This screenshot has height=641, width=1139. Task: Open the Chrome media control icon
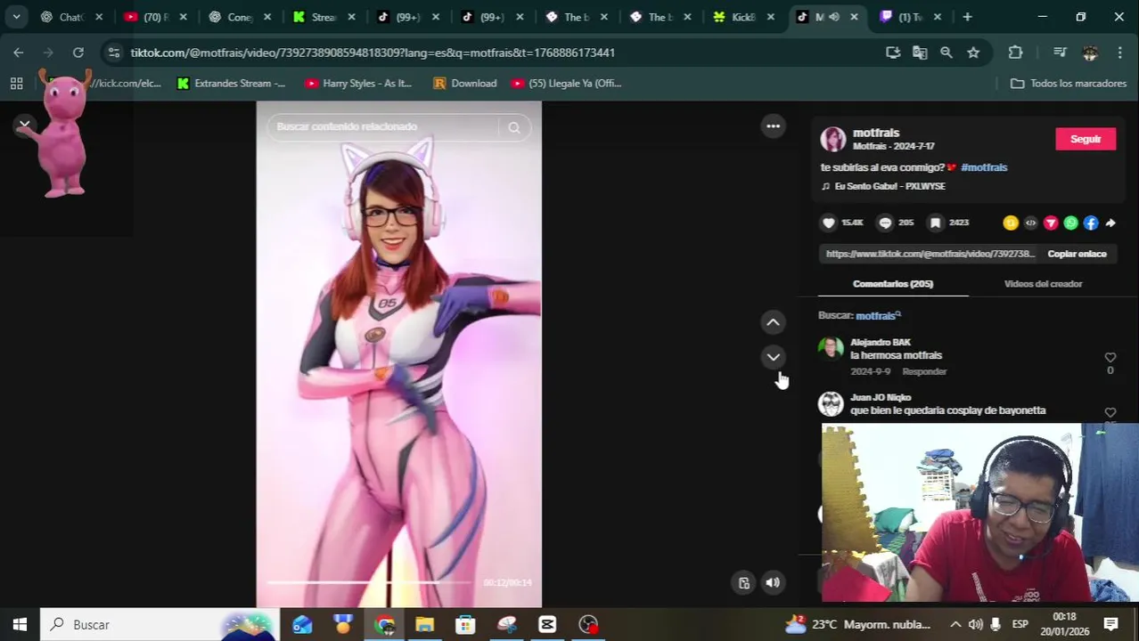click(1060, 53)
